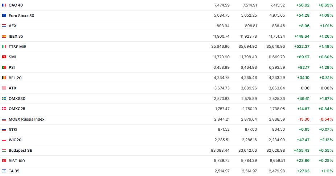
Task: Open the Euro Stoxx 50 index page
Action: (x=21, y=16)
